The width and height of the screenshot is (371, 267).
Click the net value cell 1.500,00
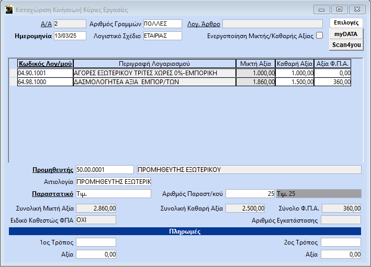point(295,82)
